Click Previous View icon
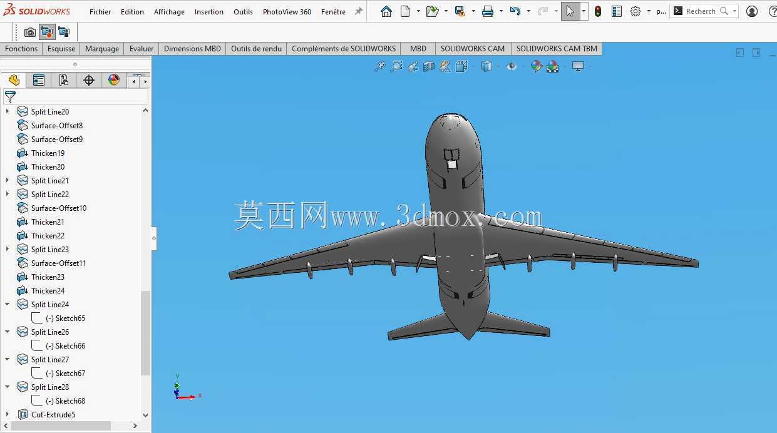777x433 pixels. coord(413,66)
